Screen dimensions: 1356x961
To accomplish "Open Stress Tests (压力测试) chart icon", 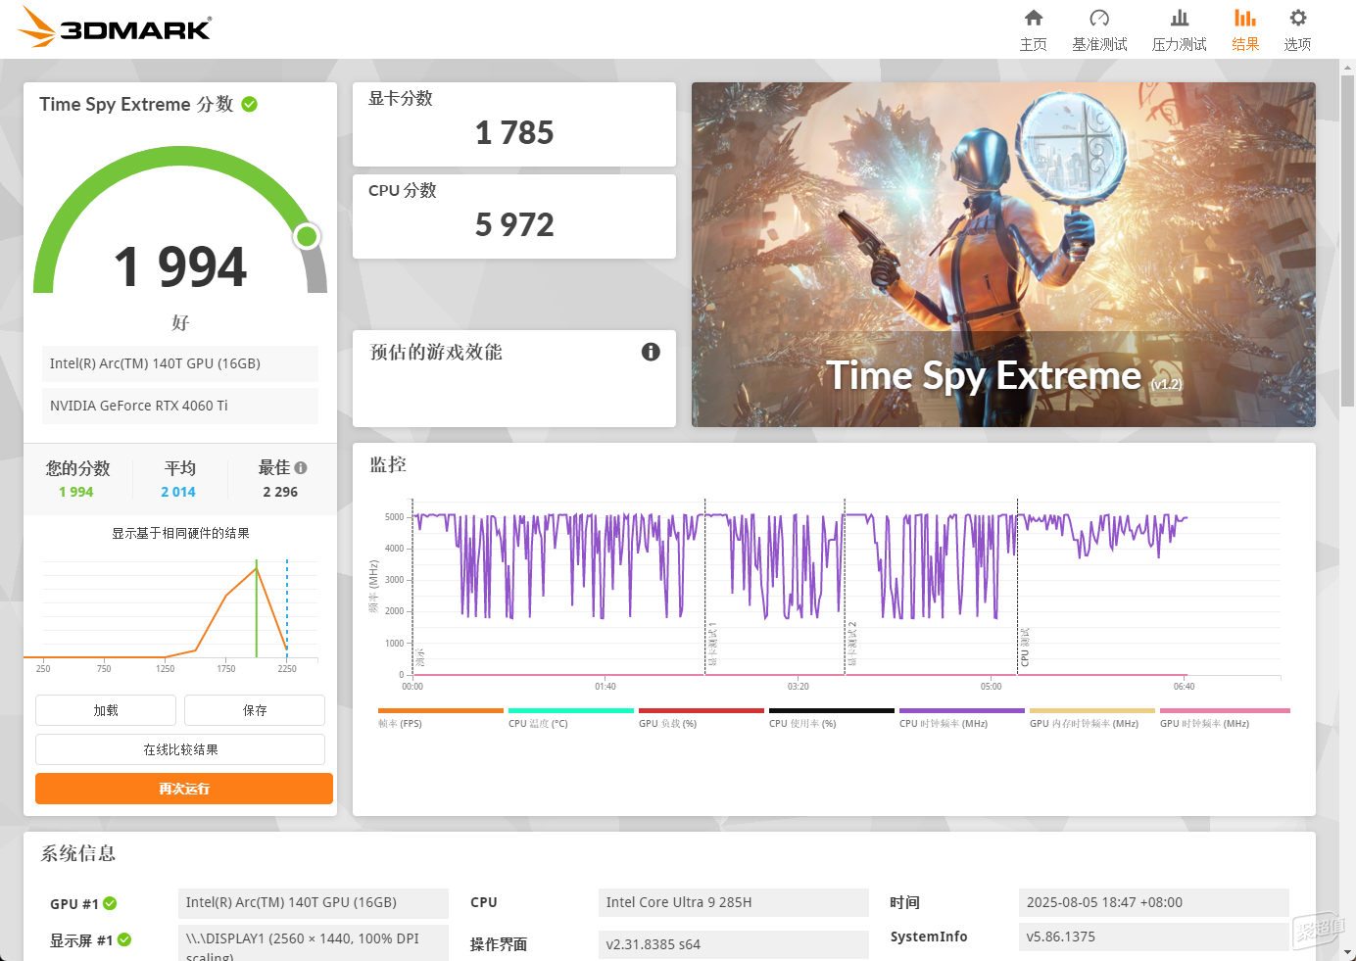I will point(1179,19).
